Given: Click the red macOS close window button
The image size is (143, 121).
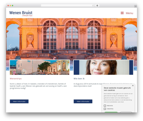Looking at the screenshot, I should (x=8, y=6).
